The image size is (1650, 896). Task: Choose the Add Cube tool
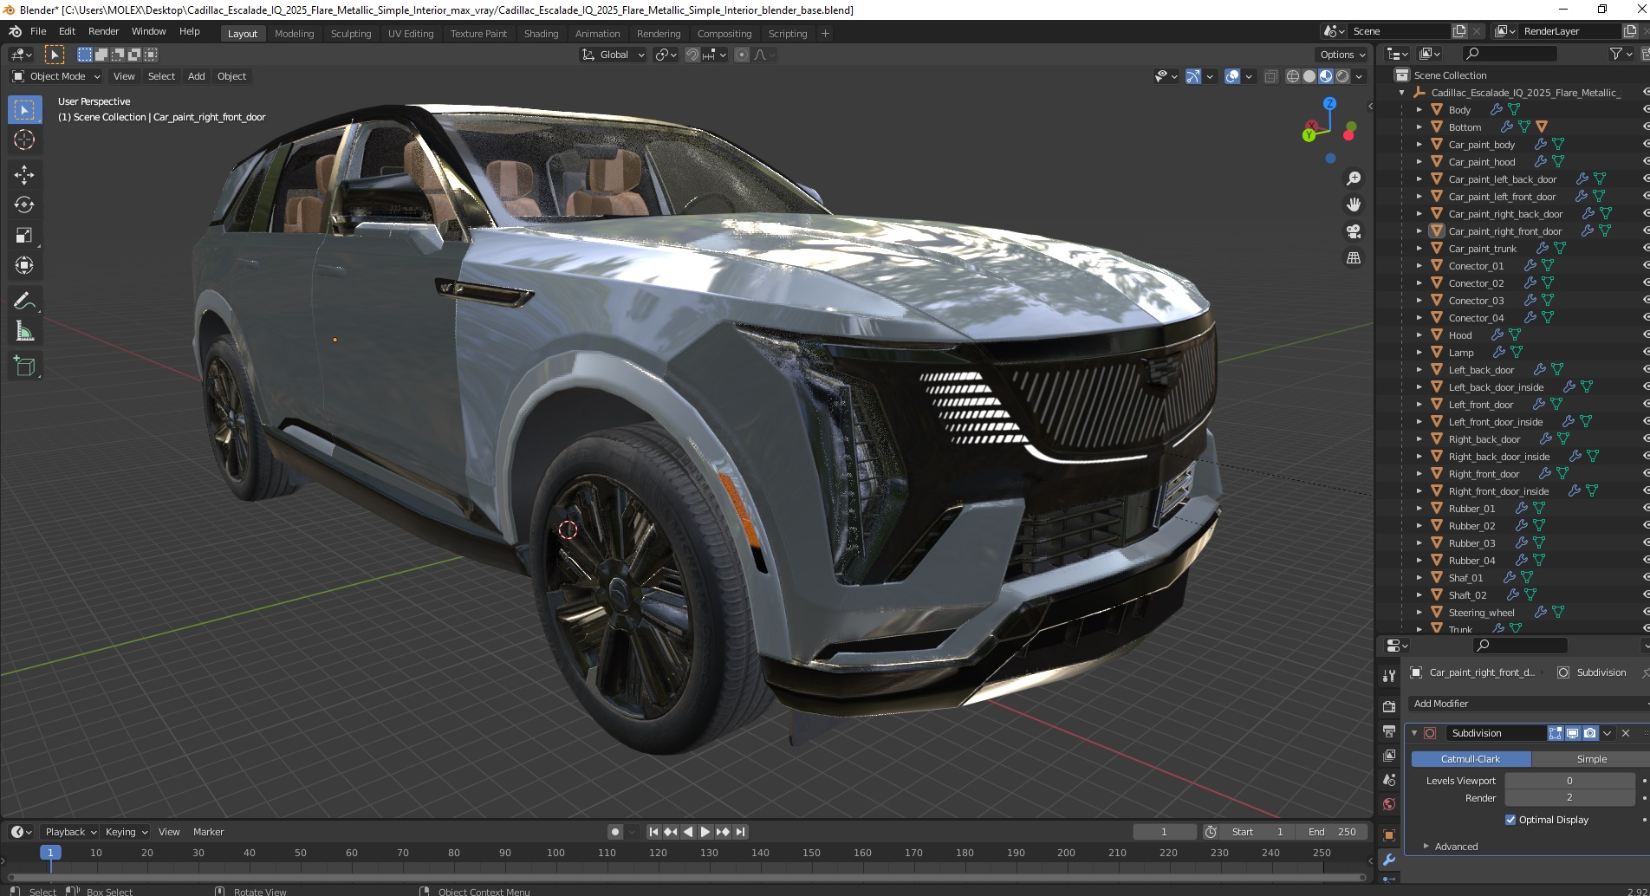click(24, 367)
